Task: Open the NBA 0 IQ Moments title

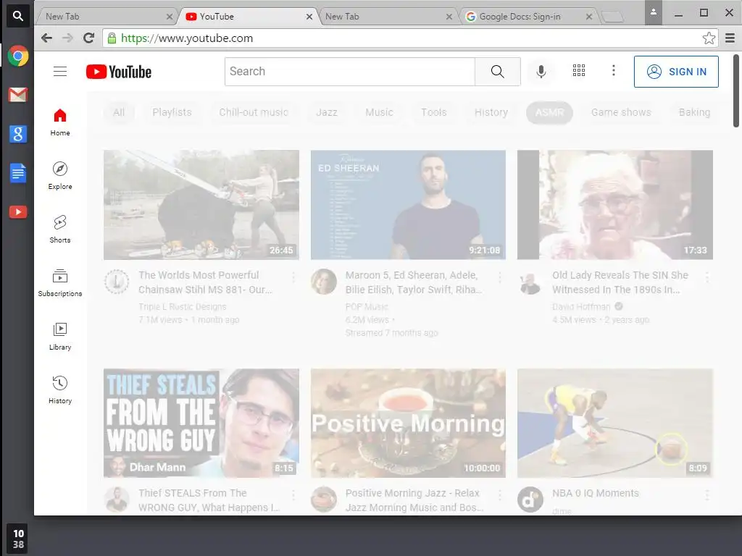Action: click(596, 493)
